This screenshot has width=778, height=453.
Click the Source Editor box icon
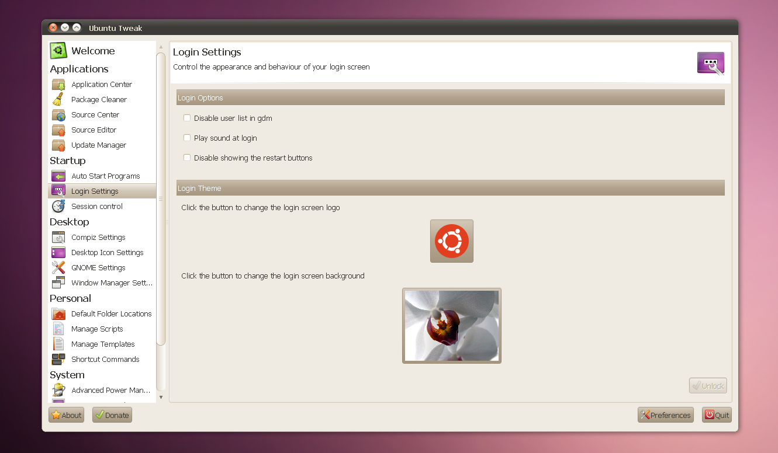click(58, 130)
